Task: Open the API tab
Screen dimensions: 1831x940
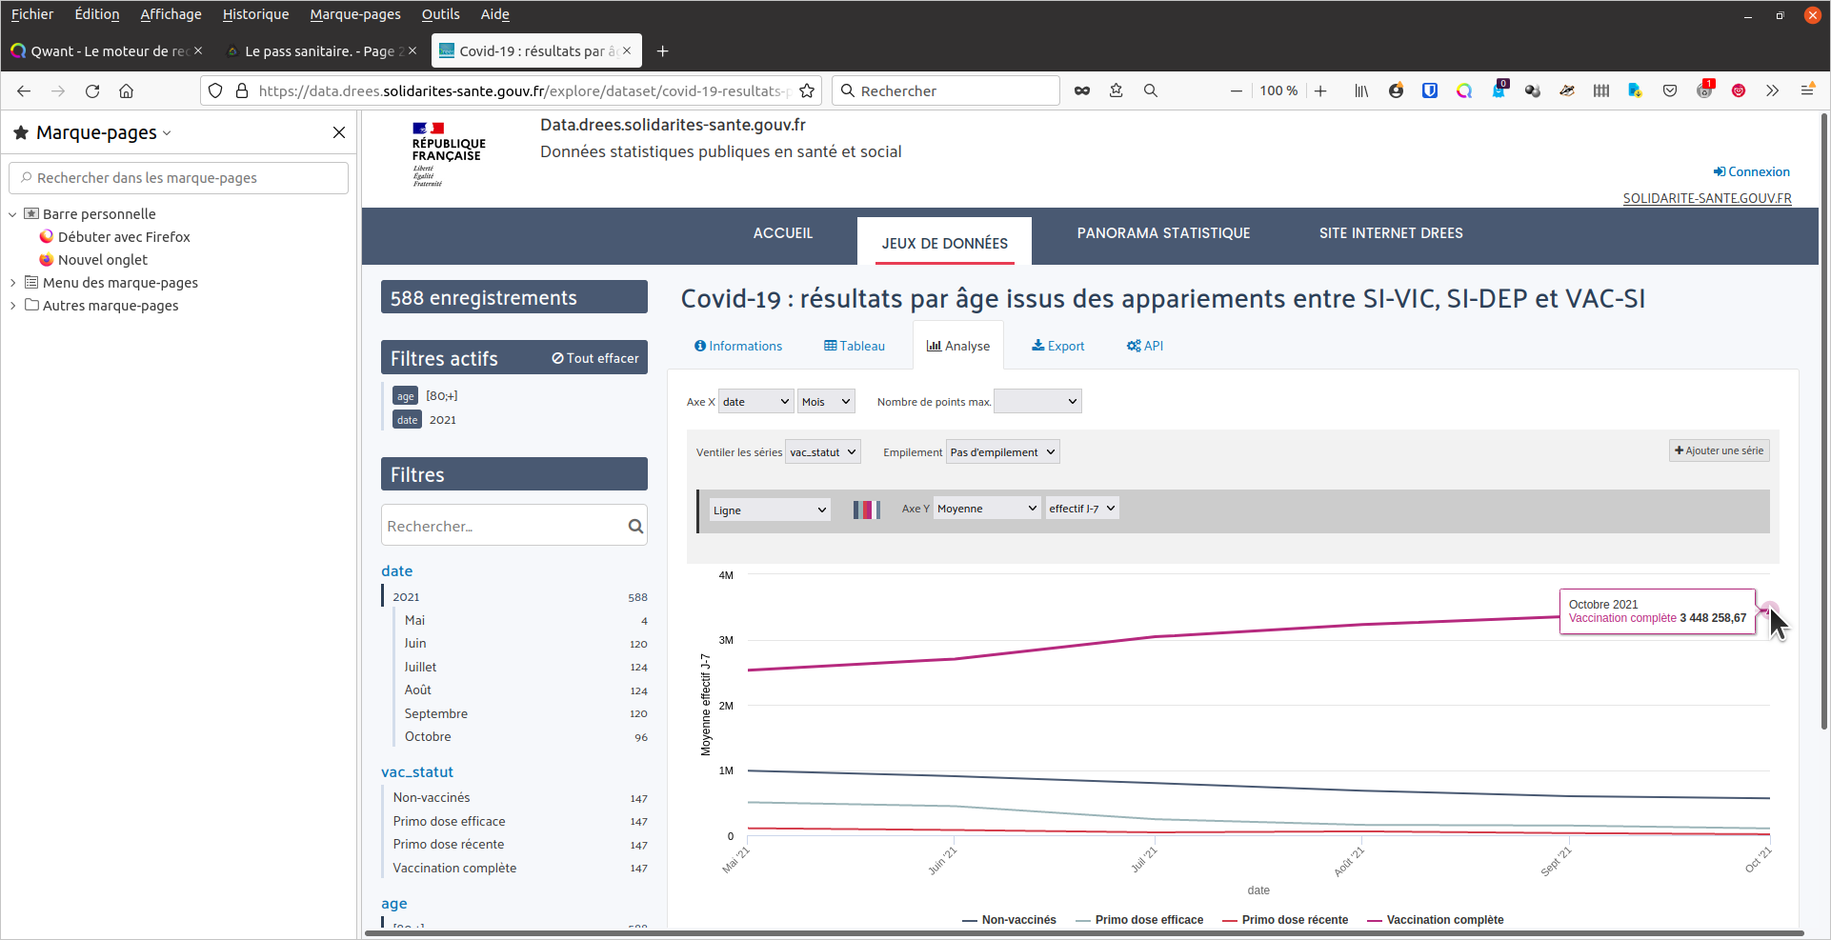Action: point(1145,346)
